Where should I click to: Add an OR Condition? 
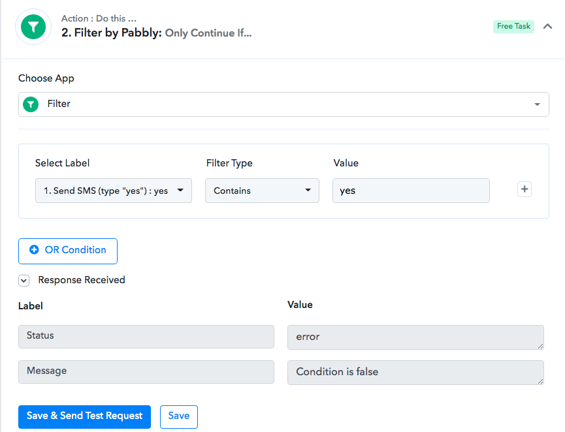tap(68, 251)
